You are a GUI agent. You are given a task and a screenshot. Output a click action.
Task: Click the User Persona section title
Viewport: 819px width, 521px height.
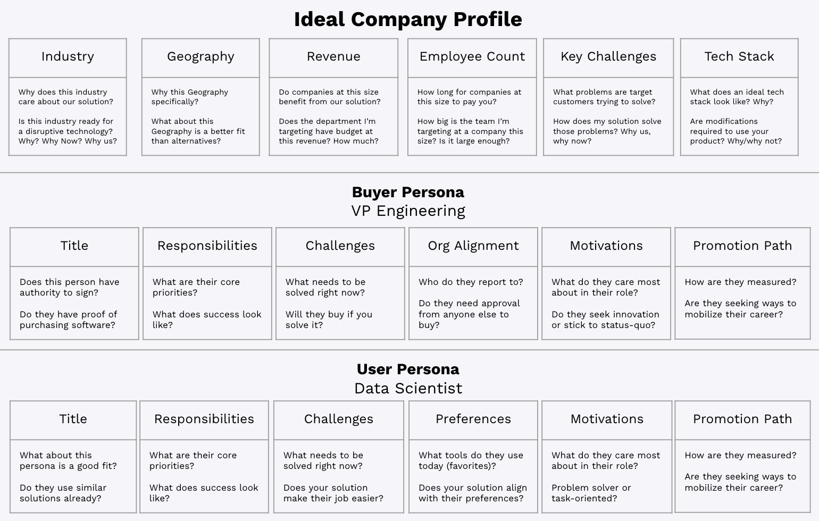tap(408, 369)
